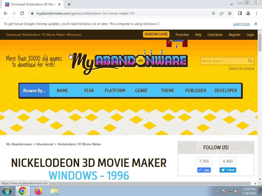262x196 pixels.
Task: Click the magnifier icon in Game search
Action: click(250, 61)
